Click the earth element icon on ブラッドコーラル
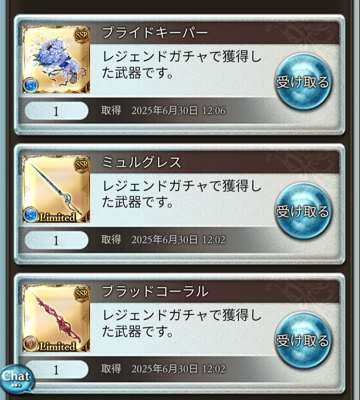This screenshot has height=400, width=360. click(x=31, y=344)
